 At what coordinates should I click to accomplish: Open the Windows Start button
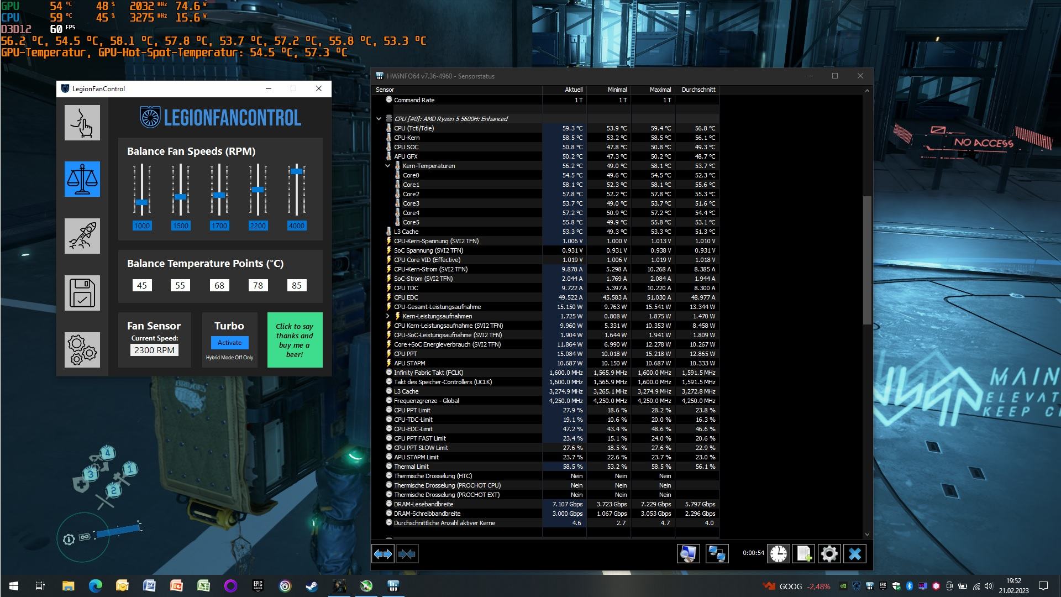[13, 586]
